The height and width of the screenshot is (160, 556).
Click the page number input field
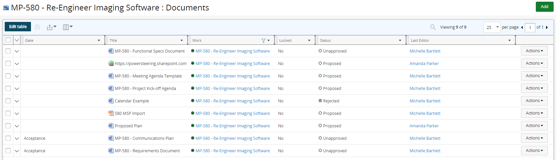point(530,28)
